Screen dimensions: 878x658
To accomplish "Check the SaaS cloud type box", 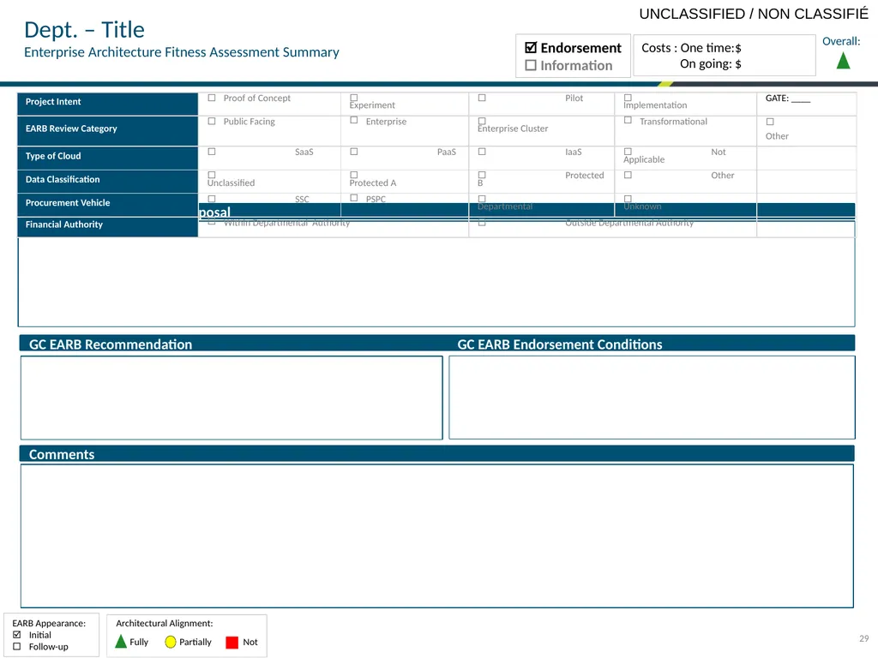I will [212, 152].
